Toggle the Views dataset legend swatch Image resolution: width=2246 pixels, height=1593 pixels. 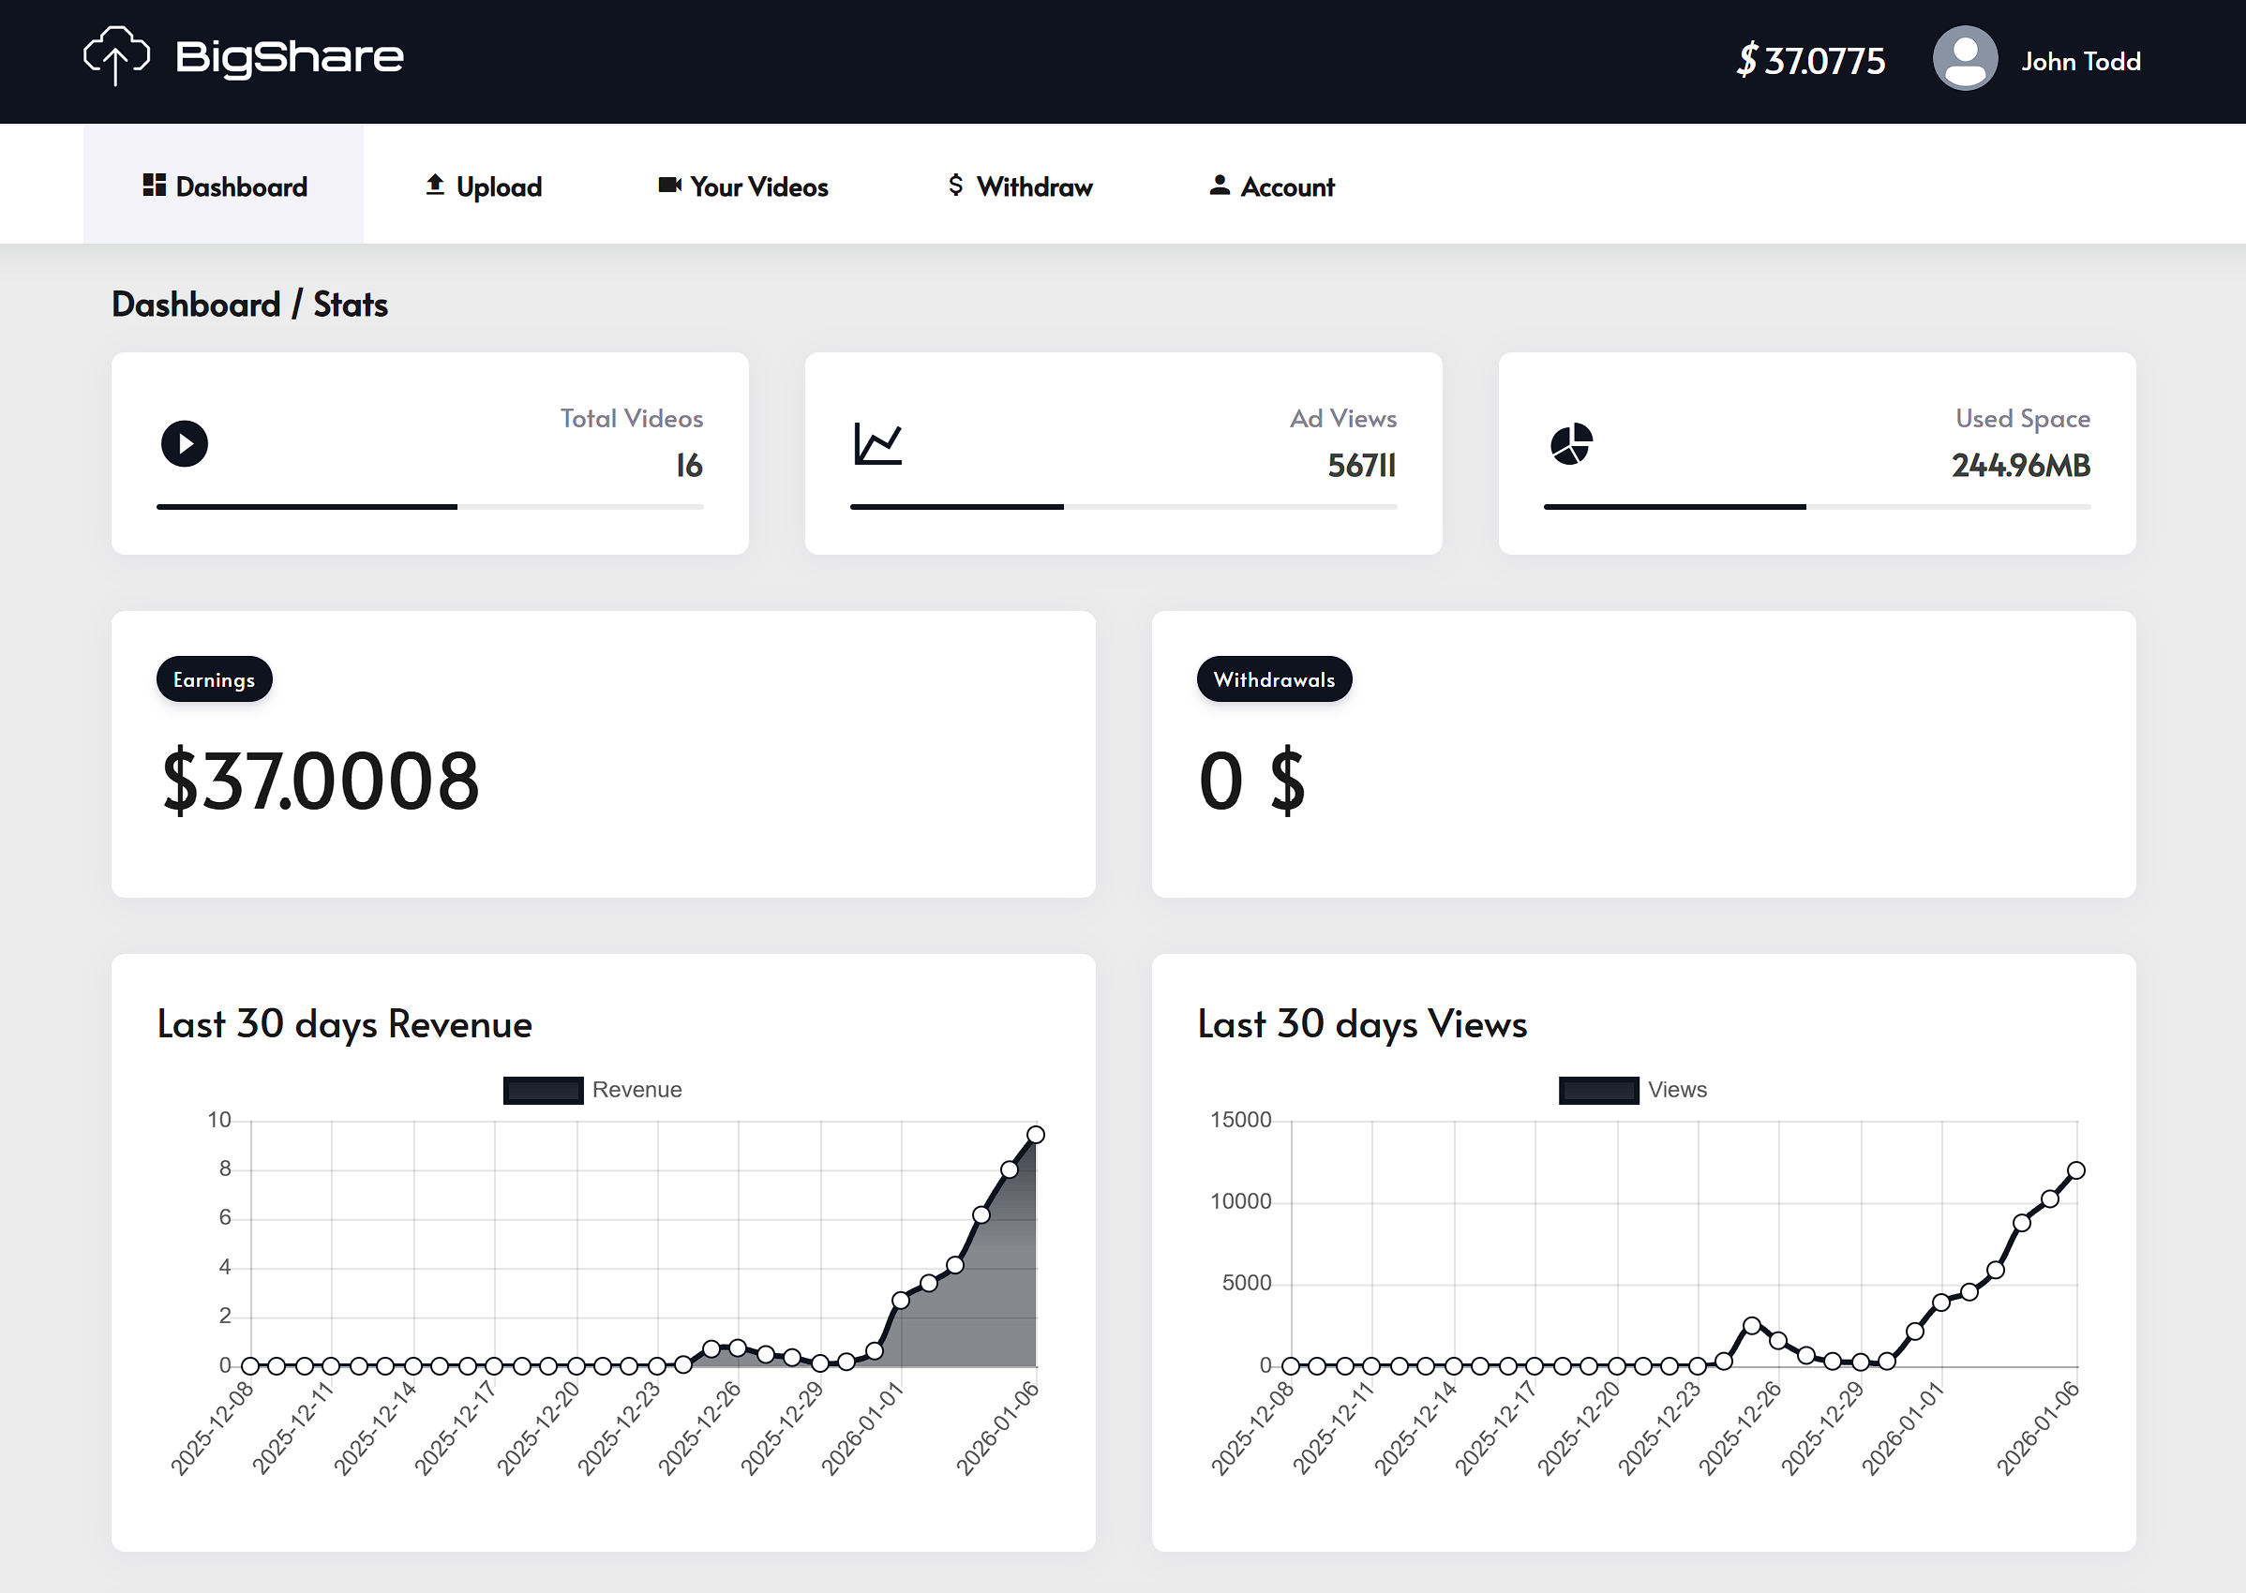1597,1090
